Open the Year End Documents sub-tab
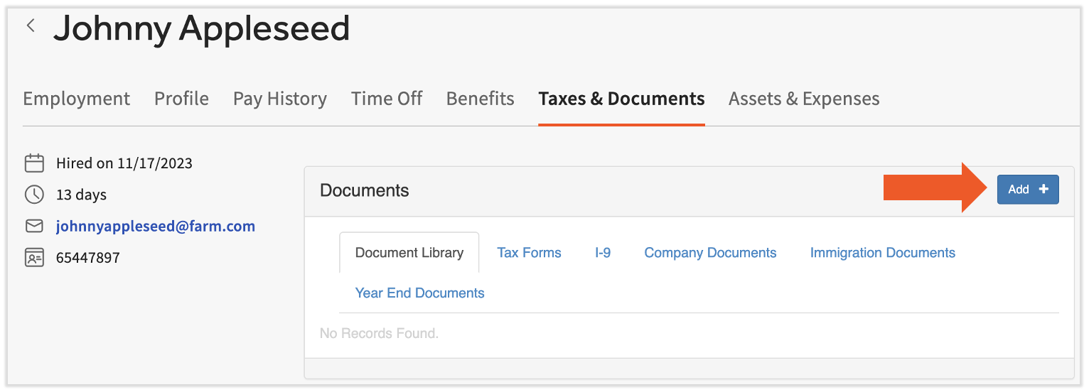This screenshot has width=1089, height=392. [419, 293]
